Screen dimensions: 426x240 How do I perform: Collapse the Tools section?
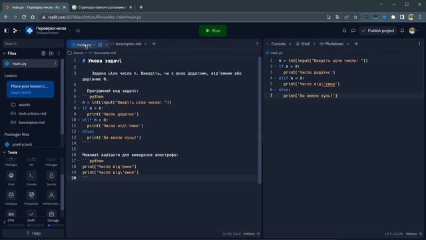5,153
